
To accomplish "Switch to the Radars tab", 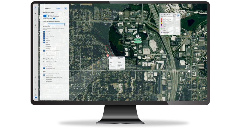I will click(x=47, y=8).
